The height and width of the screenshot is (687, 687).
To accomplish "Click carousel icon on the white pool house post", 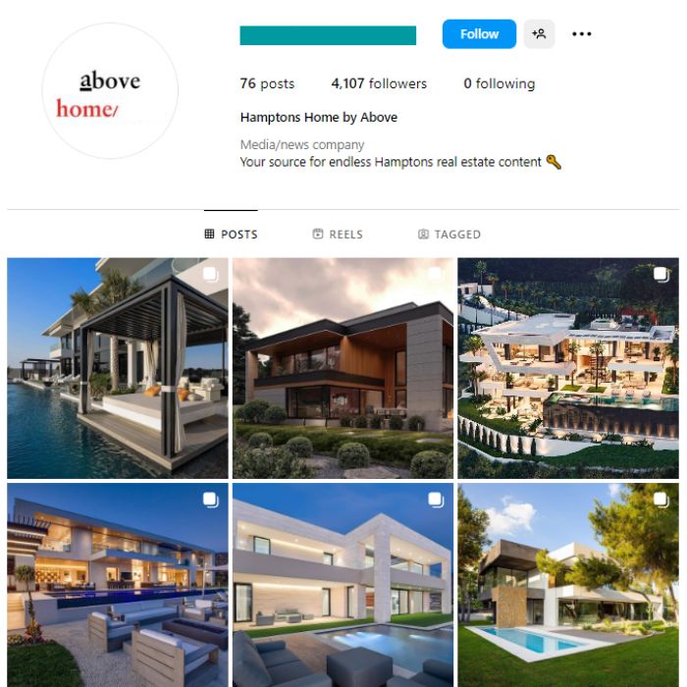I will click(x=436, y=500).
